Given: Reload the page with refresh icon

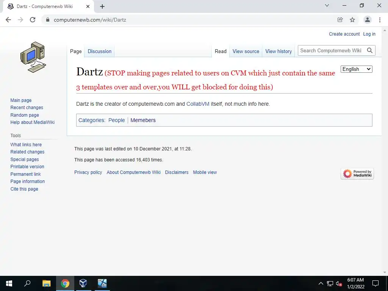Looking at the screenshot, I should (x=33, y=20).
